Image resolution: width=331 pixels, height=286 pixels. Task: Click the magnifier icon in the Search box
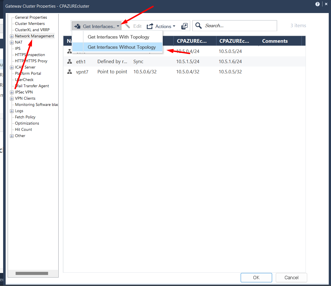point(198,25)
